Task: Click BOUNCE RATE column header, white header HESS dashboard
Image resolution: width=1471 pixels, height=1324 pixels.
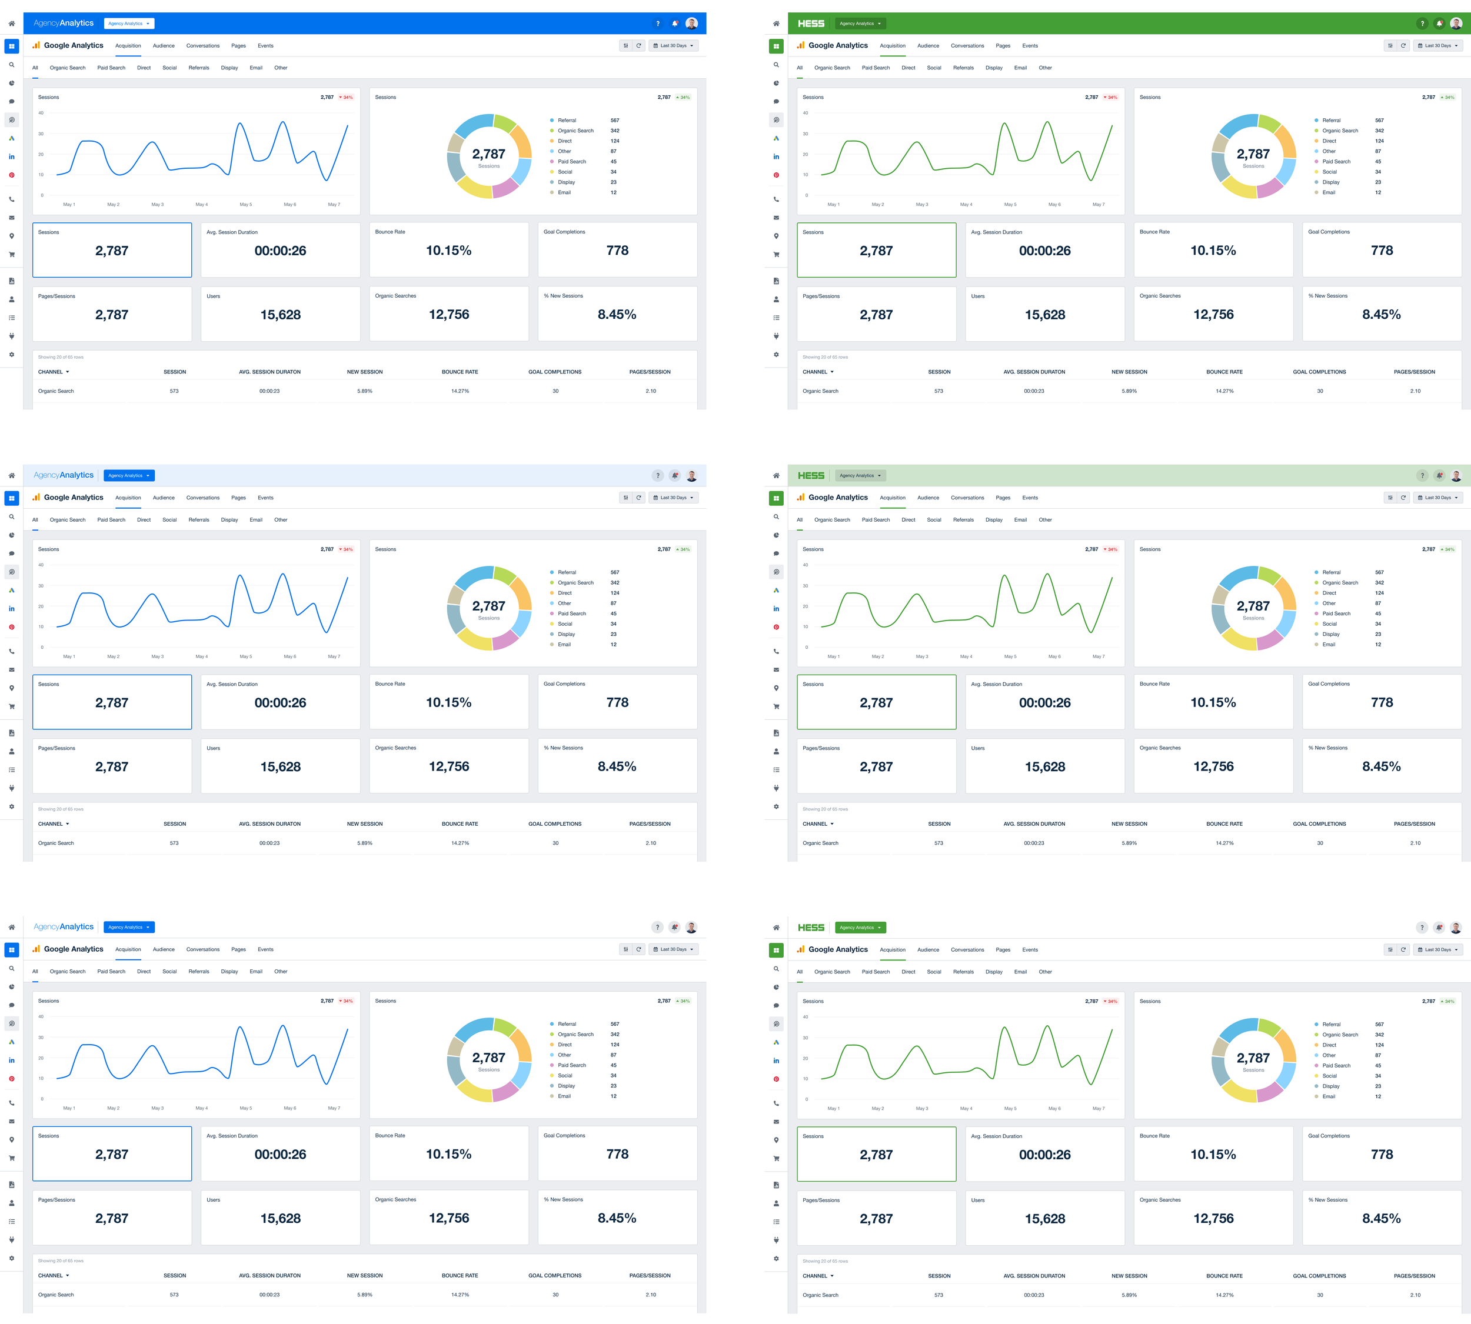Action: point(1224,1276)
